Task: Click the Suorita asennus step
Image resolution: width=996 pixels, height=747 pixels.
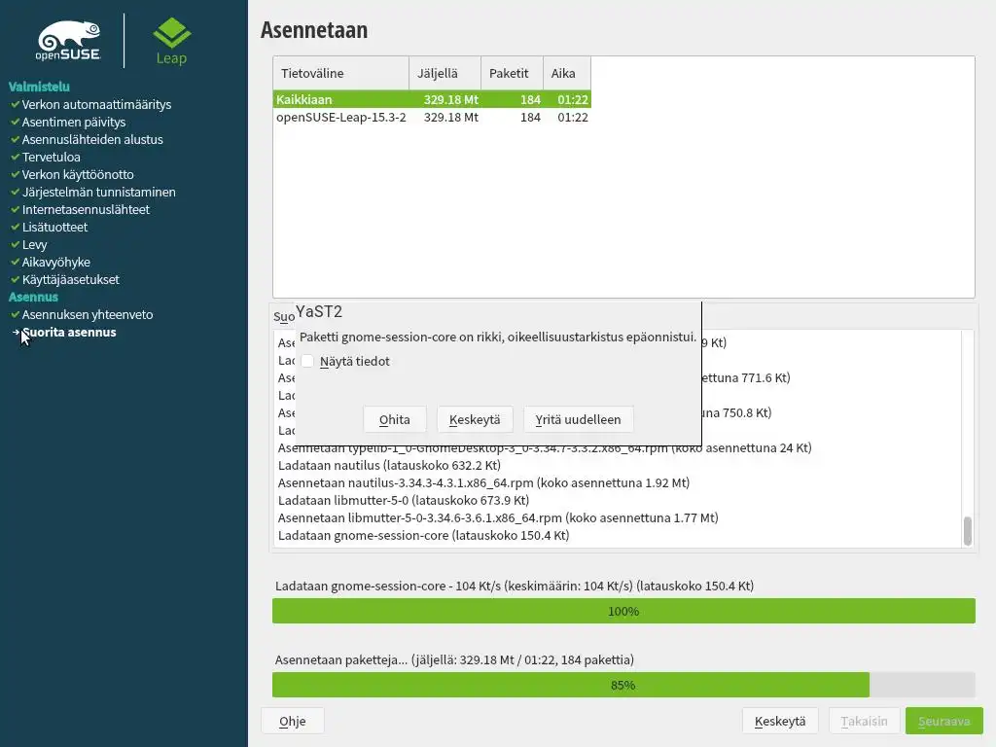Action: (x=69, y=333)
